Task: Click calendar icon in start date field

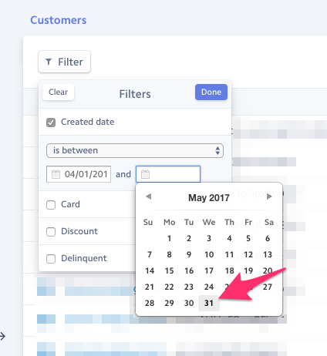Action: 56,174
